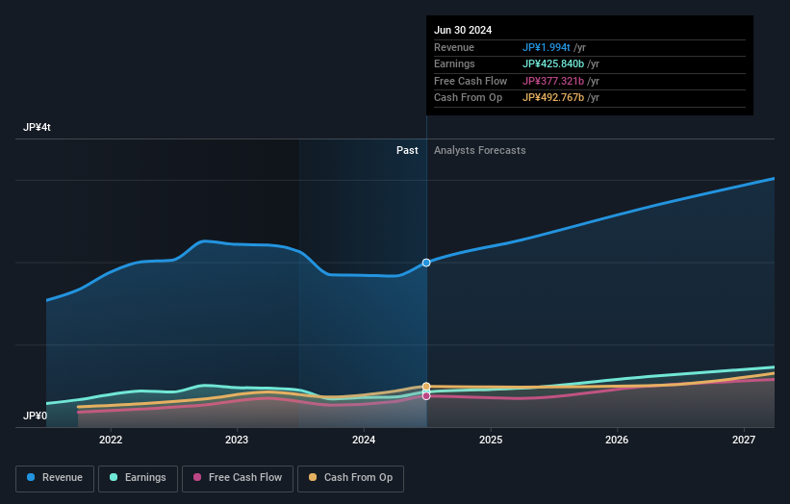Toggle the Cash From Op legend button
790x504 pixels.
[x=350, y=478]
